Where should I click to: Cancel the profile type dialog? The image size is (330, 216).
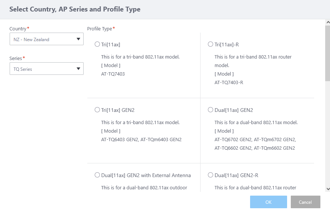(305, 202)
